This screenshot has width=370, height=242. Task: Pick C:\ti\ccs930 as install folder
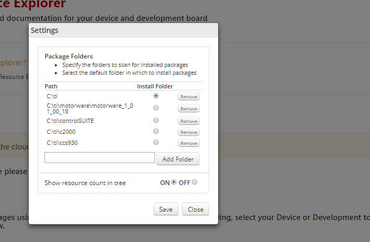(x=156, y=143)
